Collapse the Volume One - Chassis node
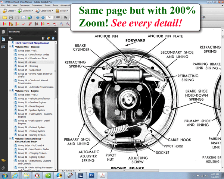The image size is (224, 179). click(x=10, y=47)
